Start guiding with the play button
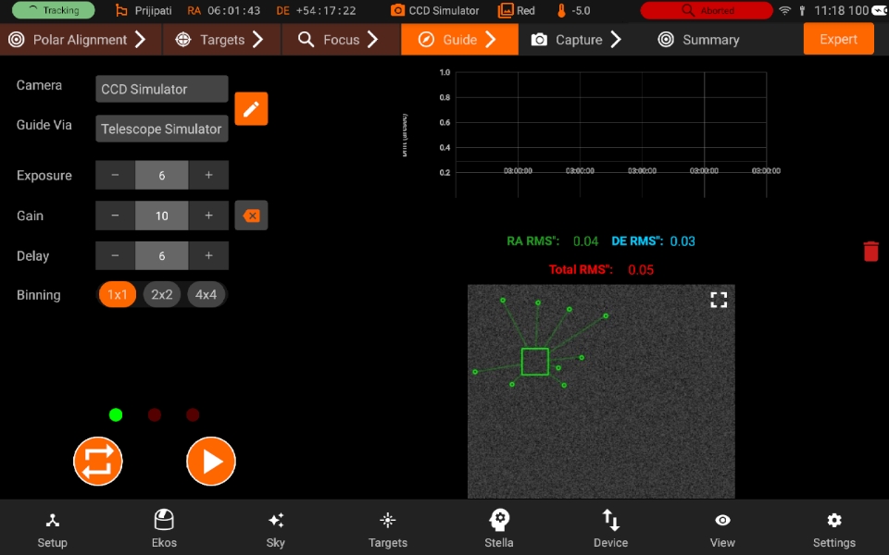The width and height of the screenshot is (889, 555). [x=211, y=461]
